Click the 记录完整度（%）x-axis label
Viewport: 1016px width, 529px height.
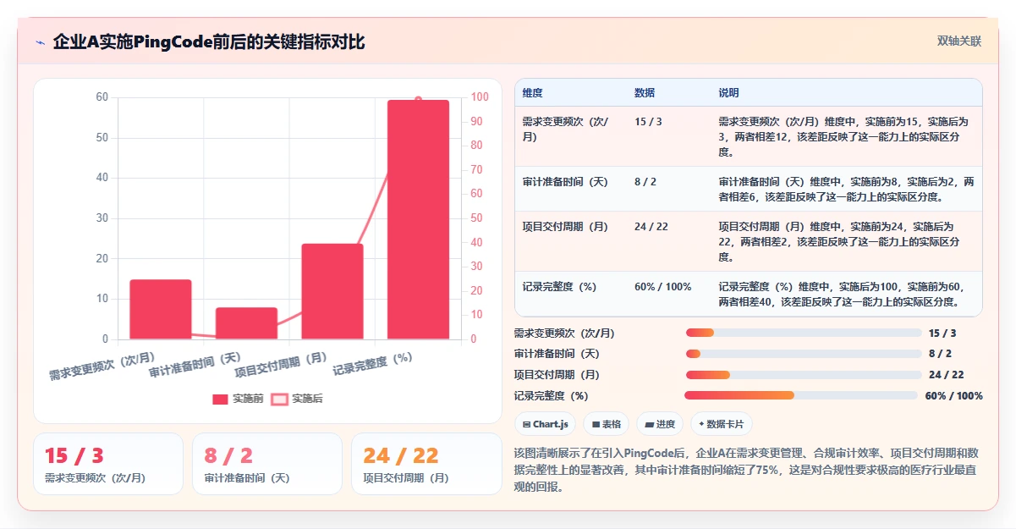tap(373, 363)
